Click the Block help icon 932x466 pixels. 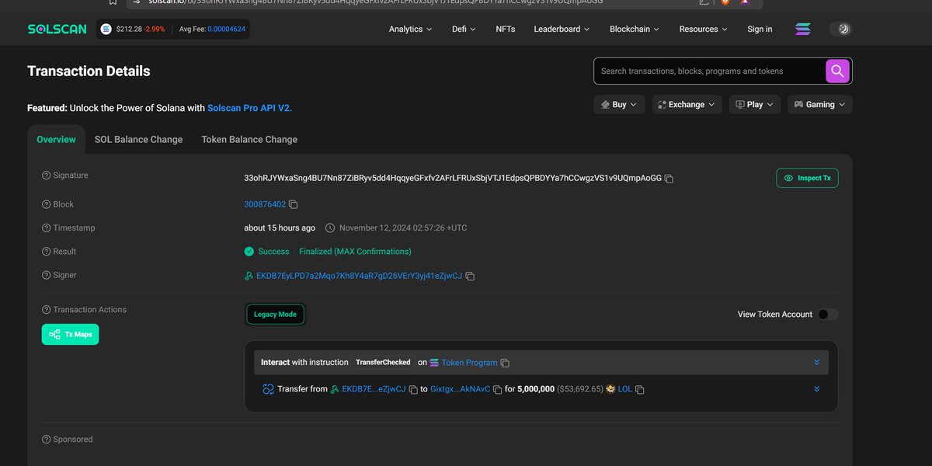pyautogui.click(x=46, y=204)
